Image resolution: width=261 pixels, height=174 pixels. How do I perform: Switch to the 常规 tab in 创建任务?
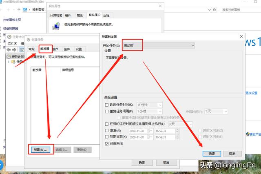click(32, 49)
